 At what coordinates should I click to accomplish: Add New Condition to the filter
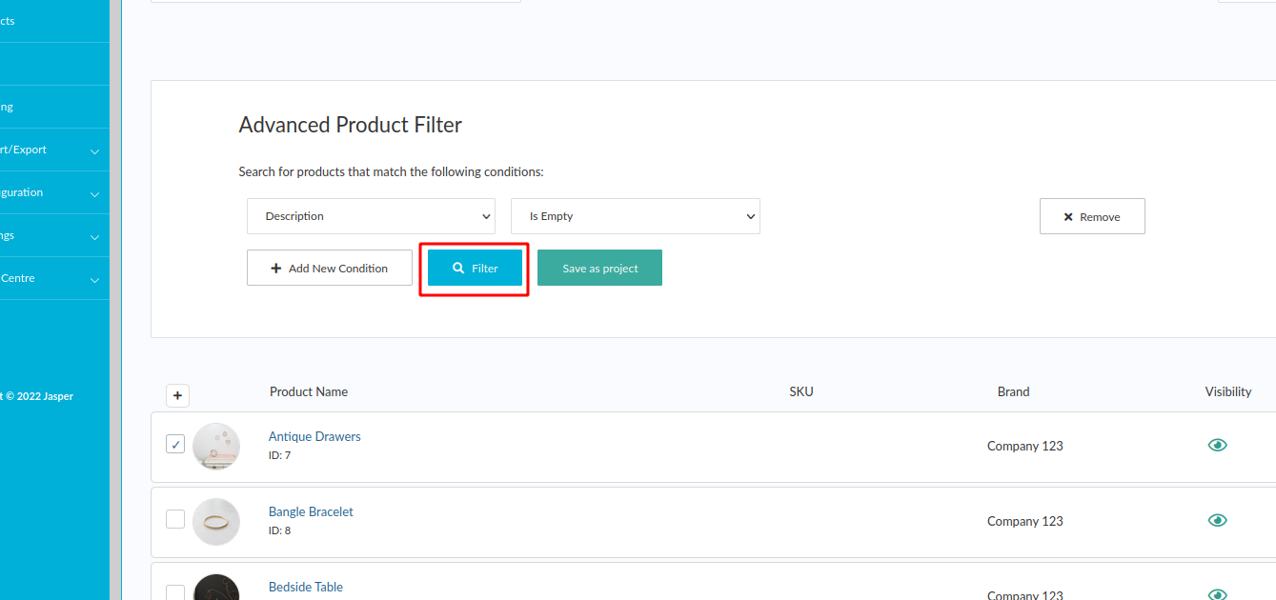coord(329,269)
